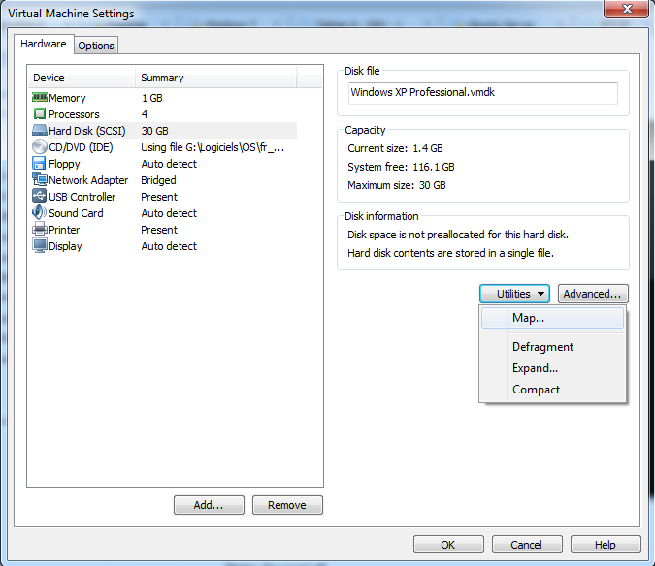Image resolution: width=655 pixels, height=566 pixels.
Task: Click the Summary column header
Action: 216,78
